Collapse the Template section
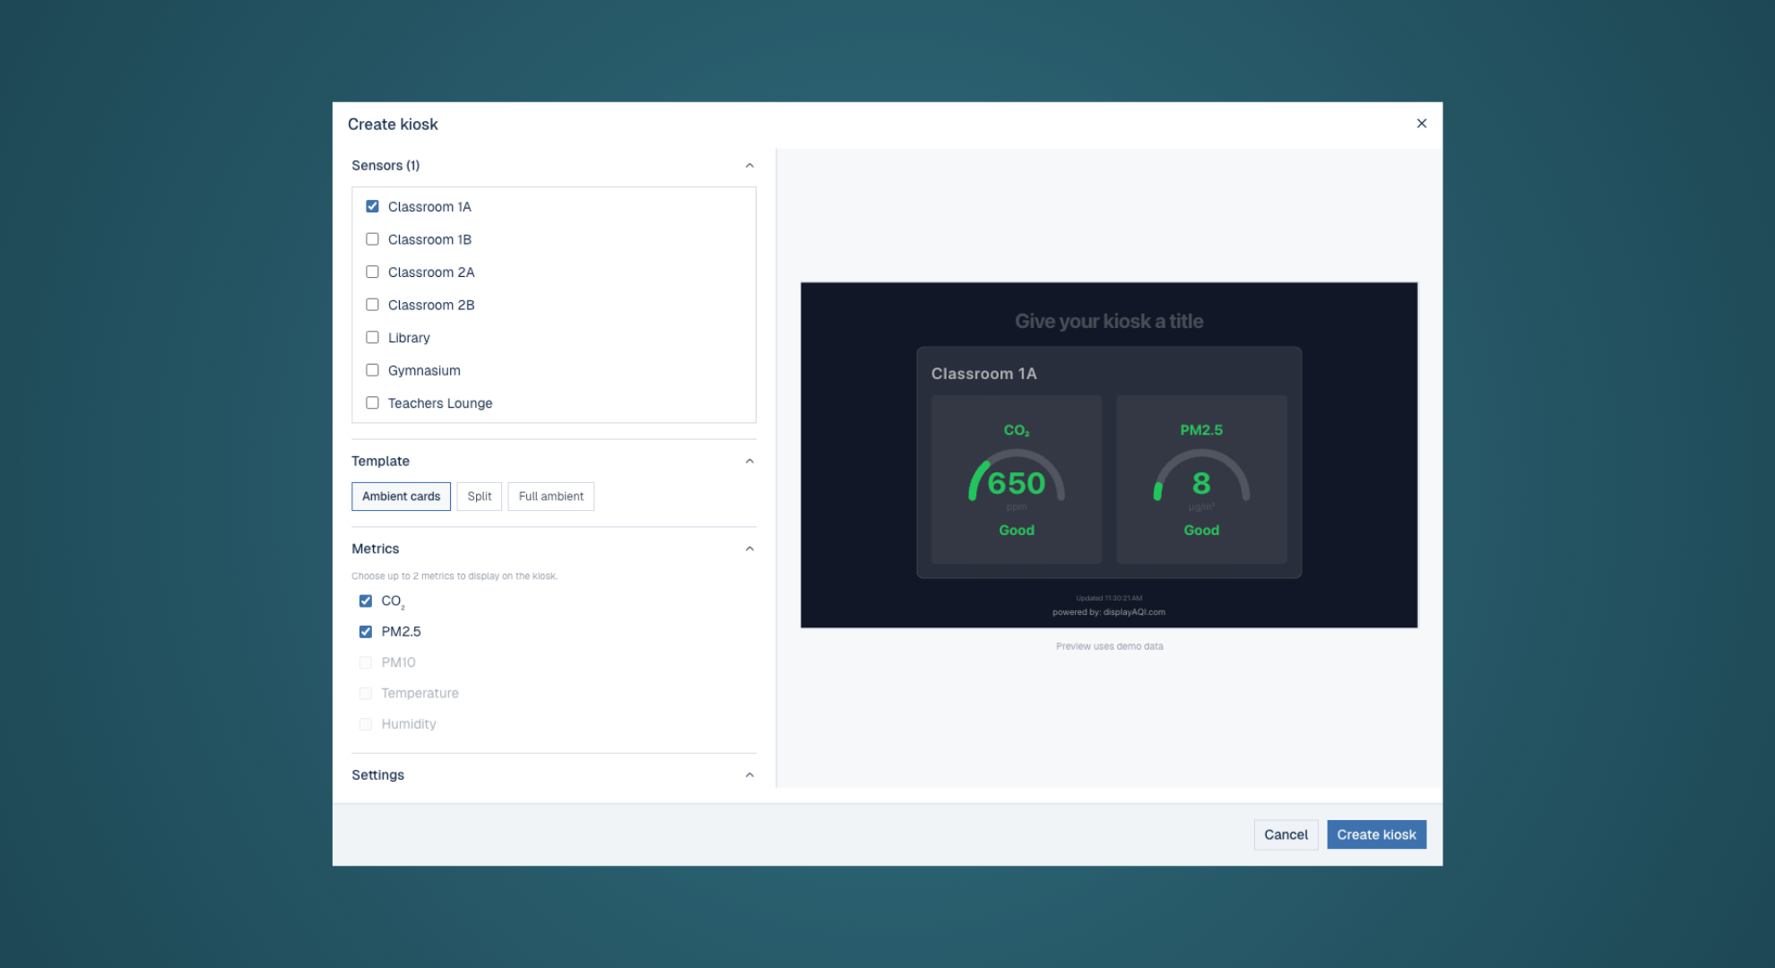Screen dimensions: 1775x968 pos(749,461)
